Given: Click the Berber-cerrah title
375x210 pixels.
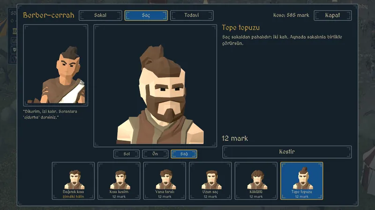Looking at the screenshot, I should (x=49, y=15).
